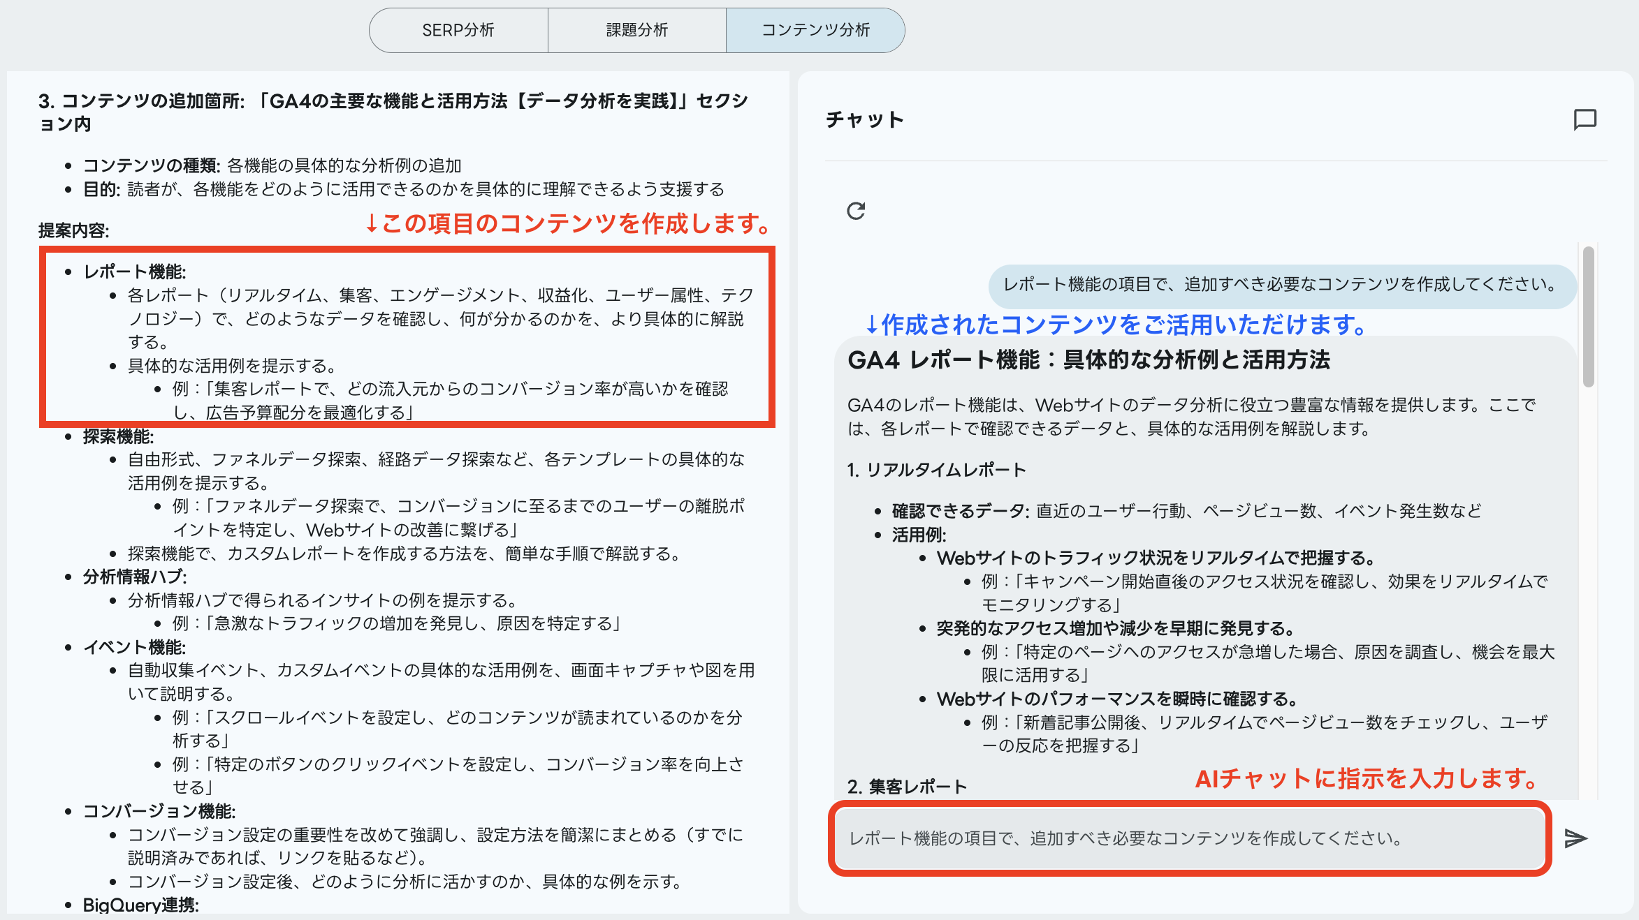Click the 具体的な活用例を提示する。 sub-bullet
The height and width of the screenshot is (920, 1639).
click(233, 366)
